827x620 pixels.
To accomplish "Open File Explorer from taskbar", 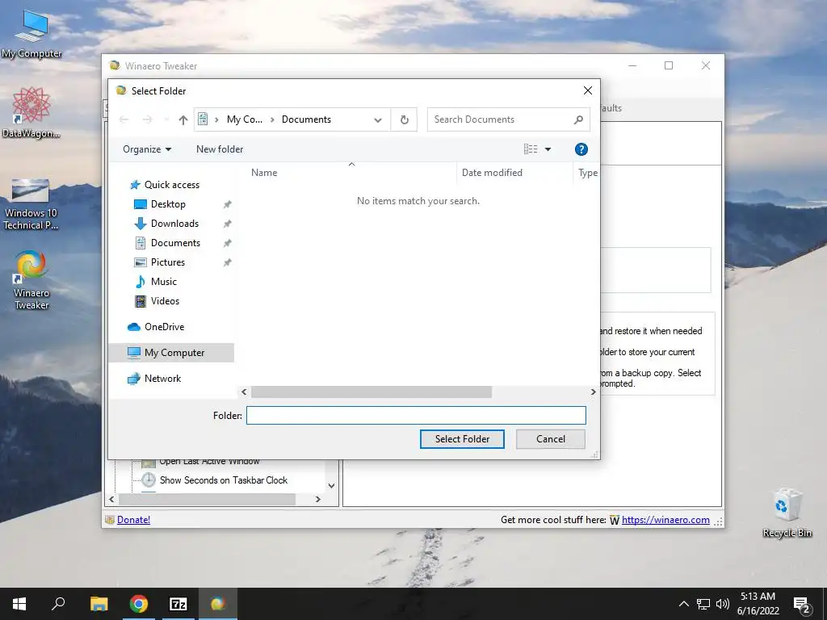I will point(99,604).
